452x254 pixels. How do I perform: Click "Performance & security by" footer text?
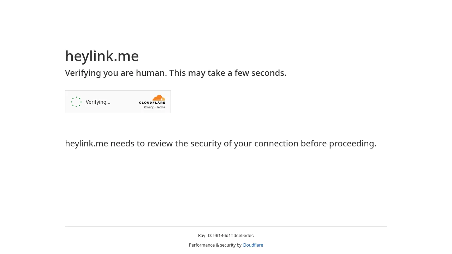[x=215, y=245]
